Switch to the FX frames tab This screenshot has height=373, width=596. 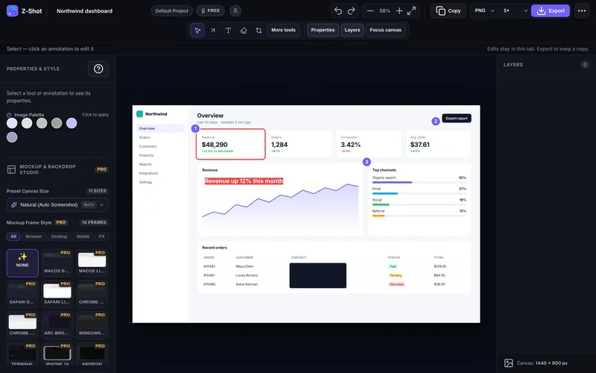[x=101, y=236]
